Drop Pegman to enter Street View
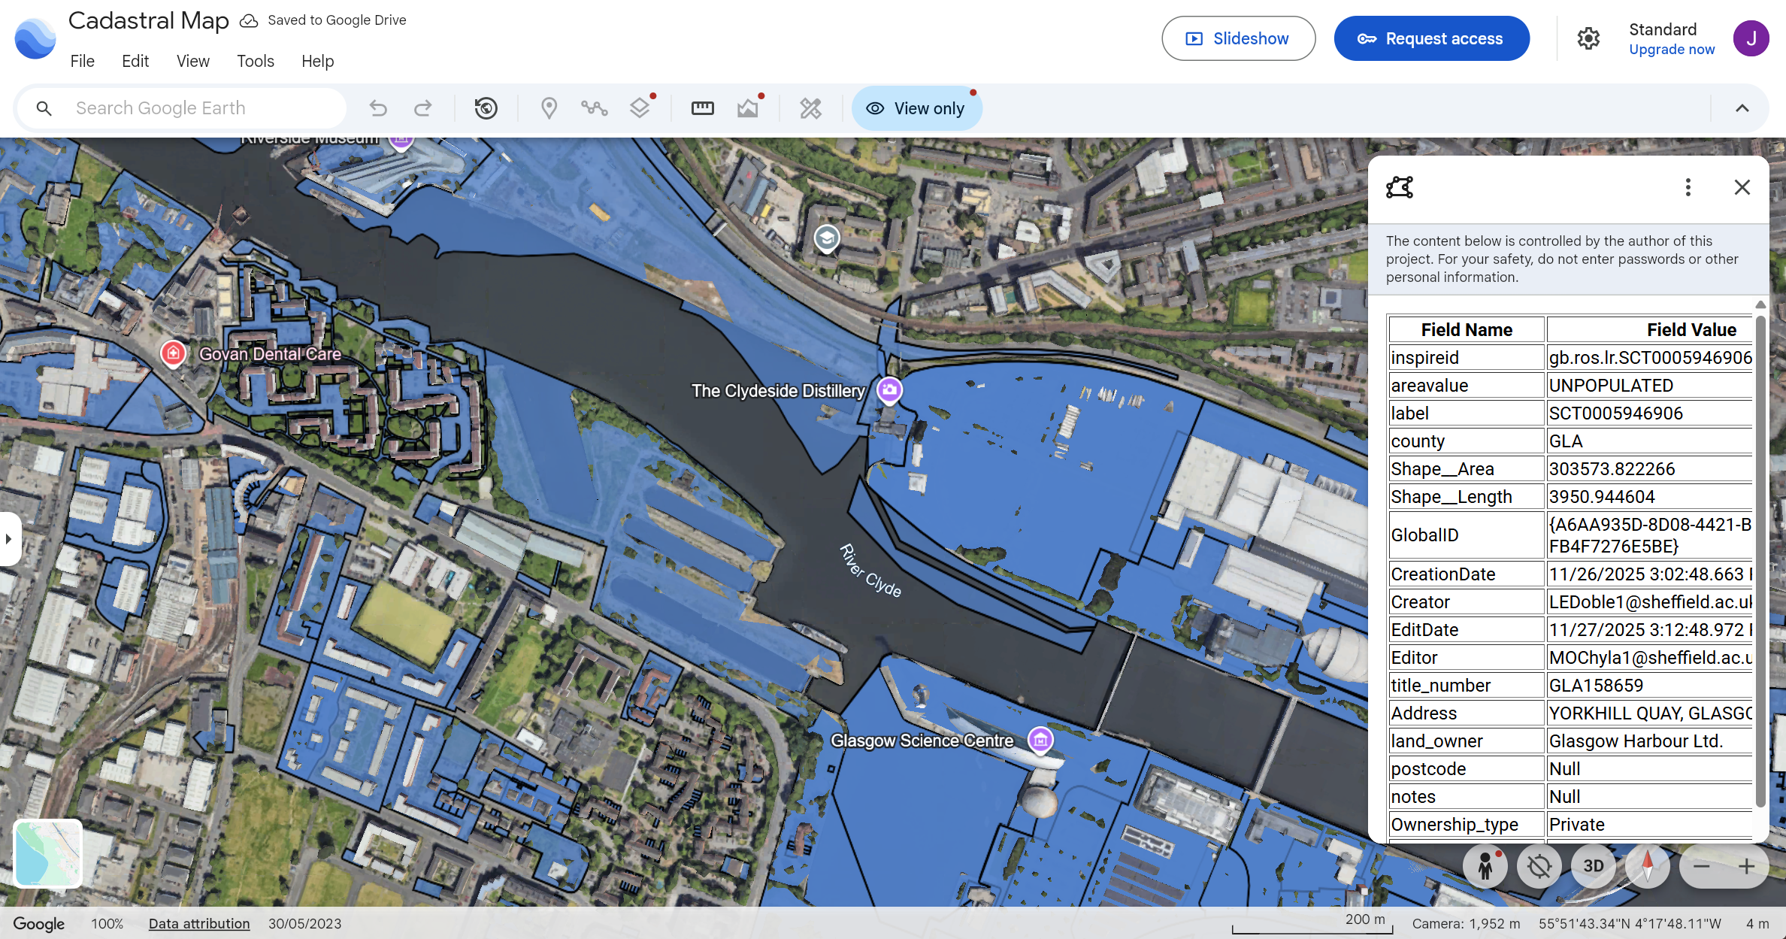Image resolution: width=1786 pixels, height=939 pixels. [1485, 866]
